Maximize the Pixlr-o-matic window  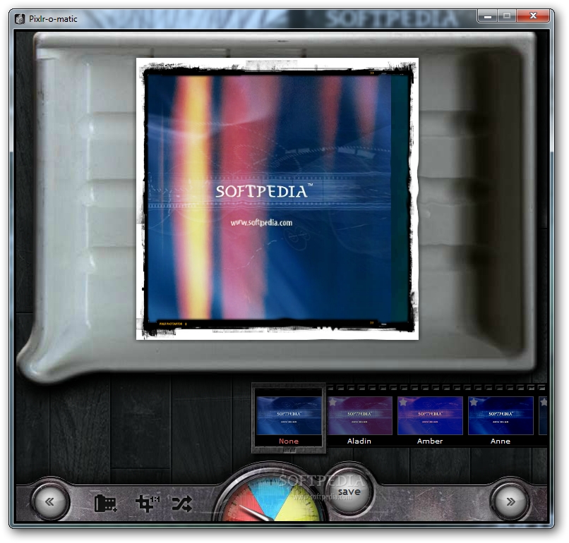(x=507, y=16)
